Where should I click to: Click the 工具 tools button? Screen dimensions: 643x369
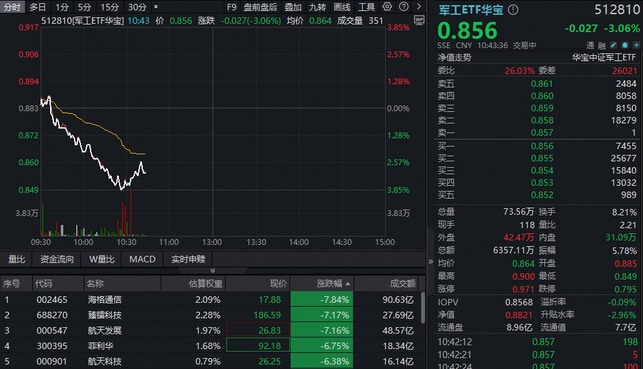[367, 7]
